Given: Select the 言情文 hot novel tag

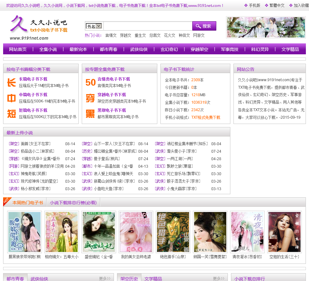Looking at the screenshot, I should (111, 36).
